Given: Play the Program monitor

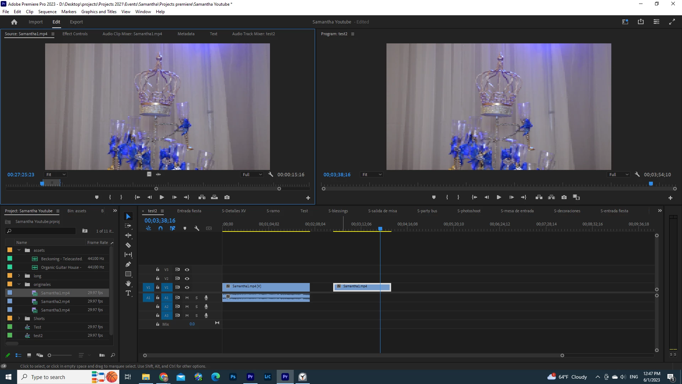Looking at the screenshot, I should pos(499,197).
